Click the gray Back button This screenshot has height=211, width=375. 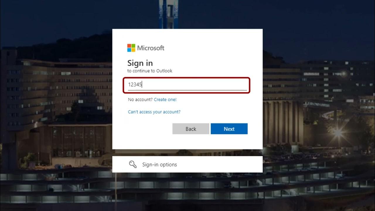coord(191,129)
